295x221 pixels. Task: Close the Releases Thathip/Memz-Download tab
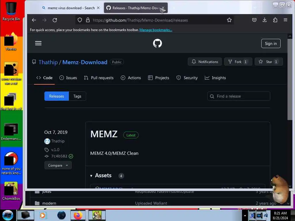coord(163,8)
